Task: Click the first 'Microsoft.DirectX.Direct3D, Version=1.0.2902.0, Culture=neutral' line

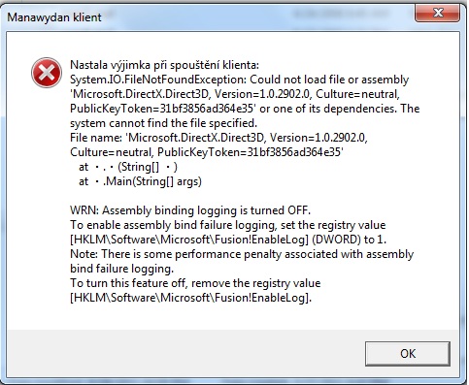Action: [x=235, y=94]
